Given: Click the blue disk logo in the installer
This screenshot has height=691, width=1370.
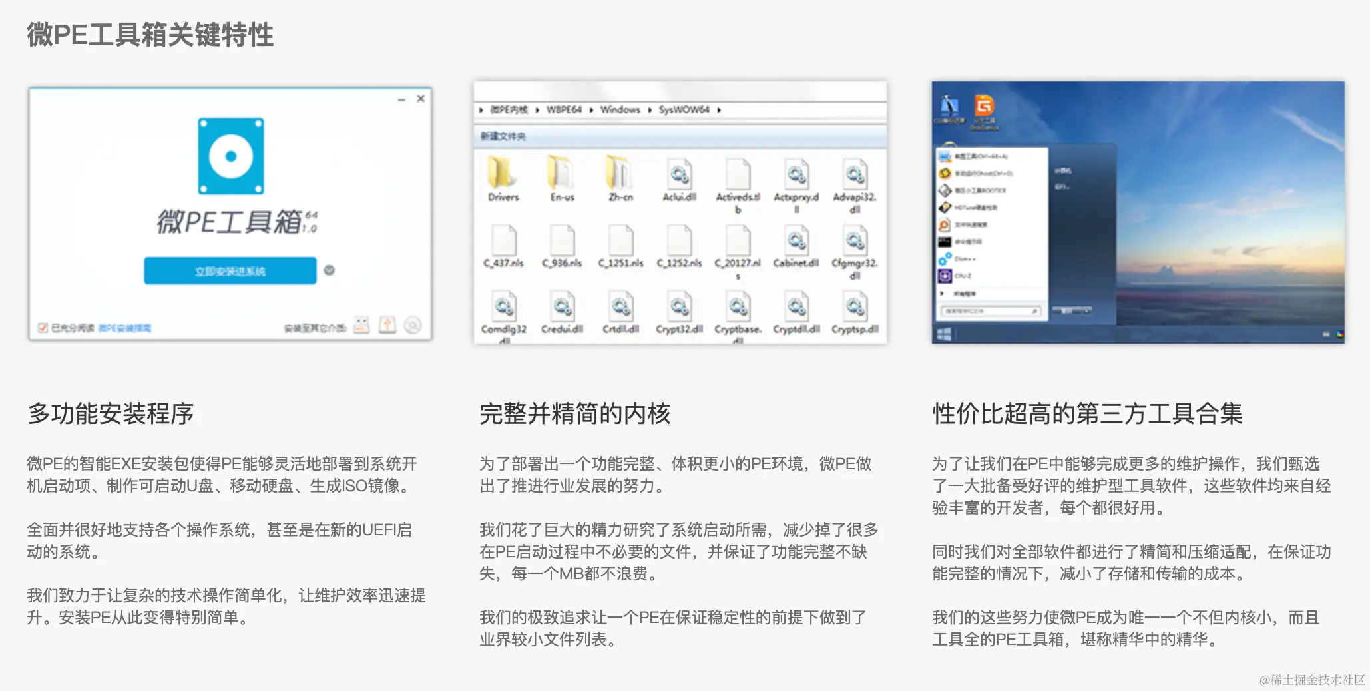Looking at the screenshot, I should click(231, 156).
